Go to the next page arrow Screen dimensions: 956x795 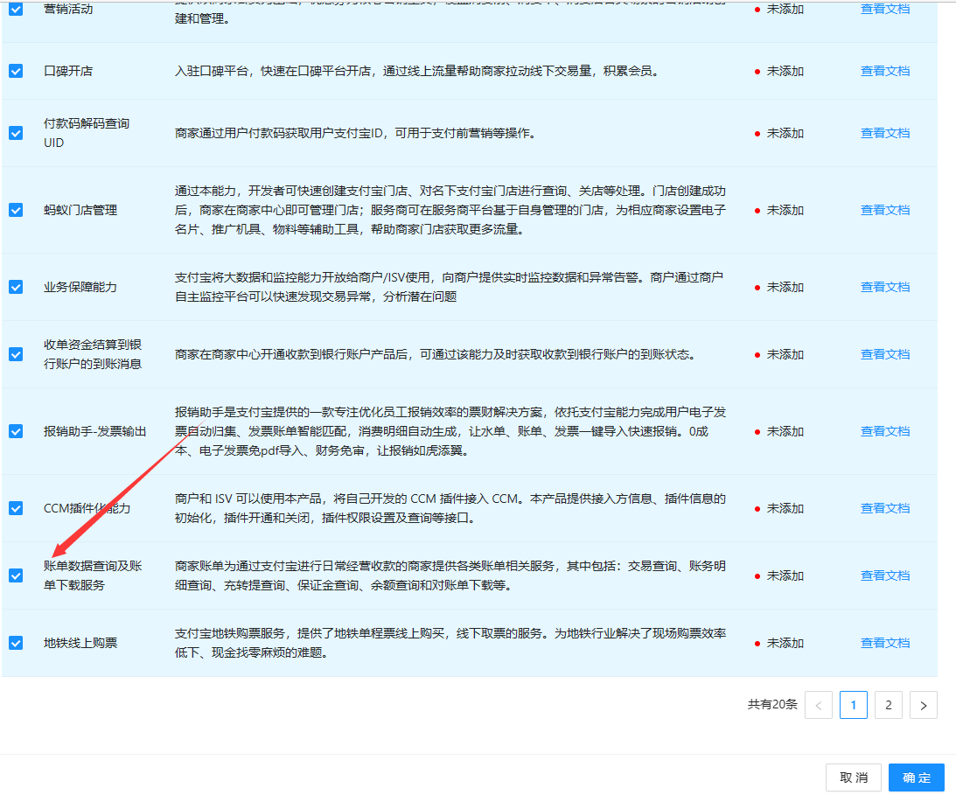click(923, 705)
